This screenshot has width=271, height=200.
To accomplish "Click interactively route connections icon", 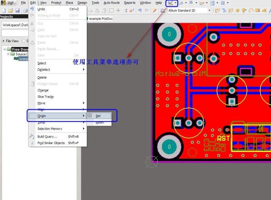I will coord(217,11).
